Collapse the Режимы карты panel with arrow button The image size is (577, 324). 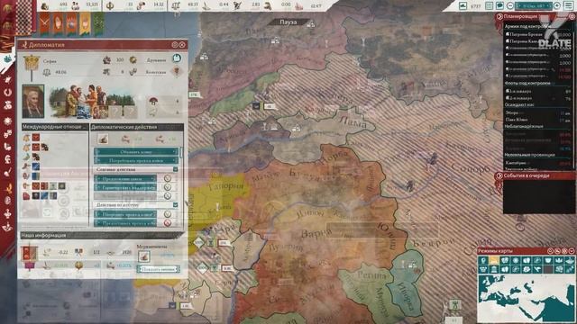(x=572, y=251)
